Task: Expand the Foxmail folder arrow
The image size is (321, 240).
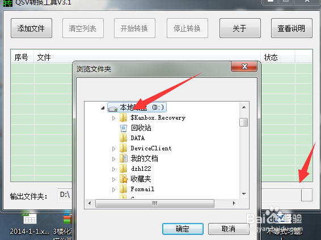Action: [113, 190]
